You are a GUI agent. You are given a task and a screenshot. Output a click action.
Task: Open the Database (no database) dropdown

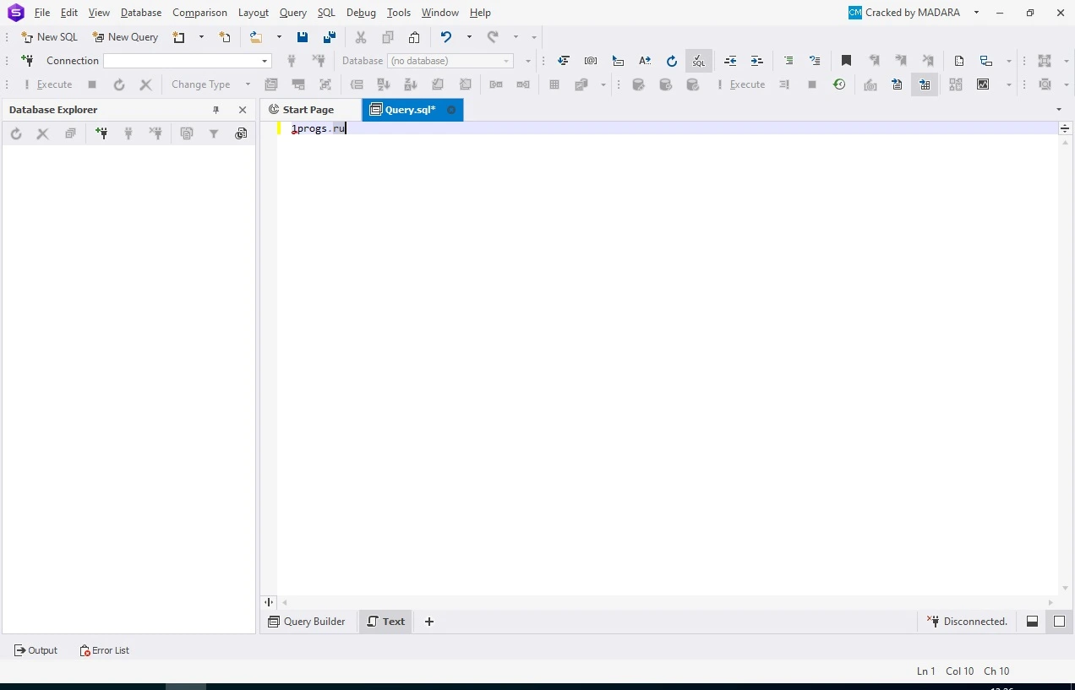tap(450, 61)
